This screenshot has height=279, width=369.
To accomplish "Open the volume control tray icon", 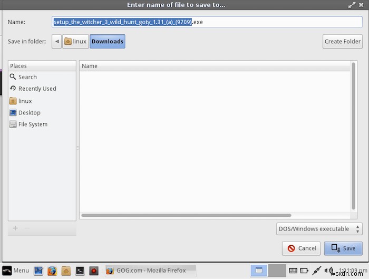I will [328, 271].
